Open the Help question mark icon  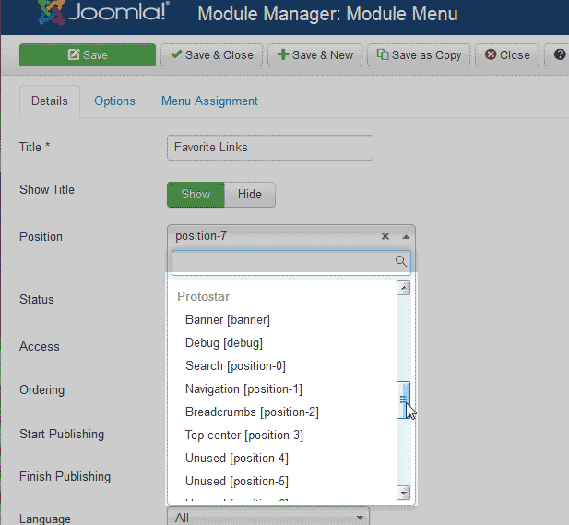pyautogui.click(x=559, y=54)
